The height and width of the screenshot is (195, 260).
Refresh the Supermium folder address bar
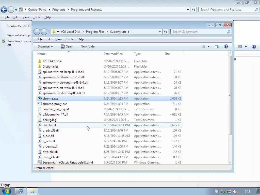(166, 32)
